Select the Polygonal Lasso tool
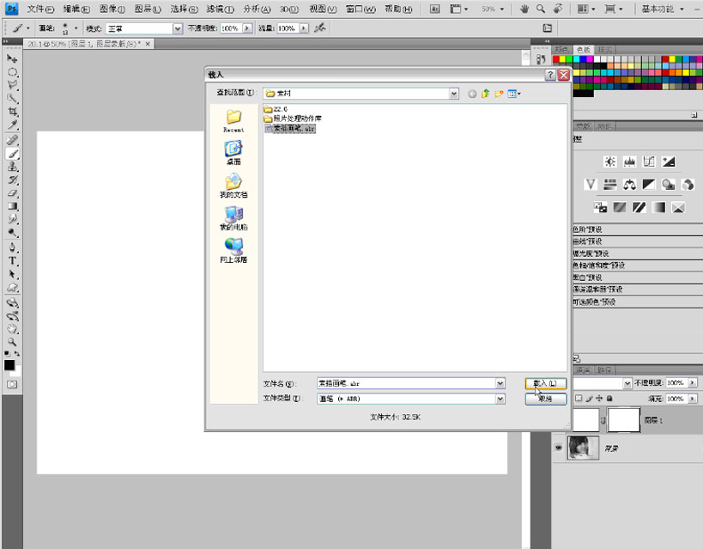 pos(12,85)
